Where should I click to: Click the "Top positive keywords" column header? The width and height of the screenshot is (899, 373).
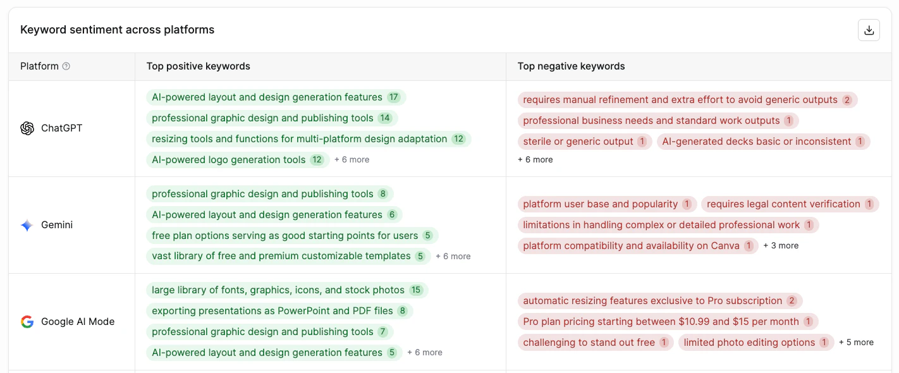(199, 66)
